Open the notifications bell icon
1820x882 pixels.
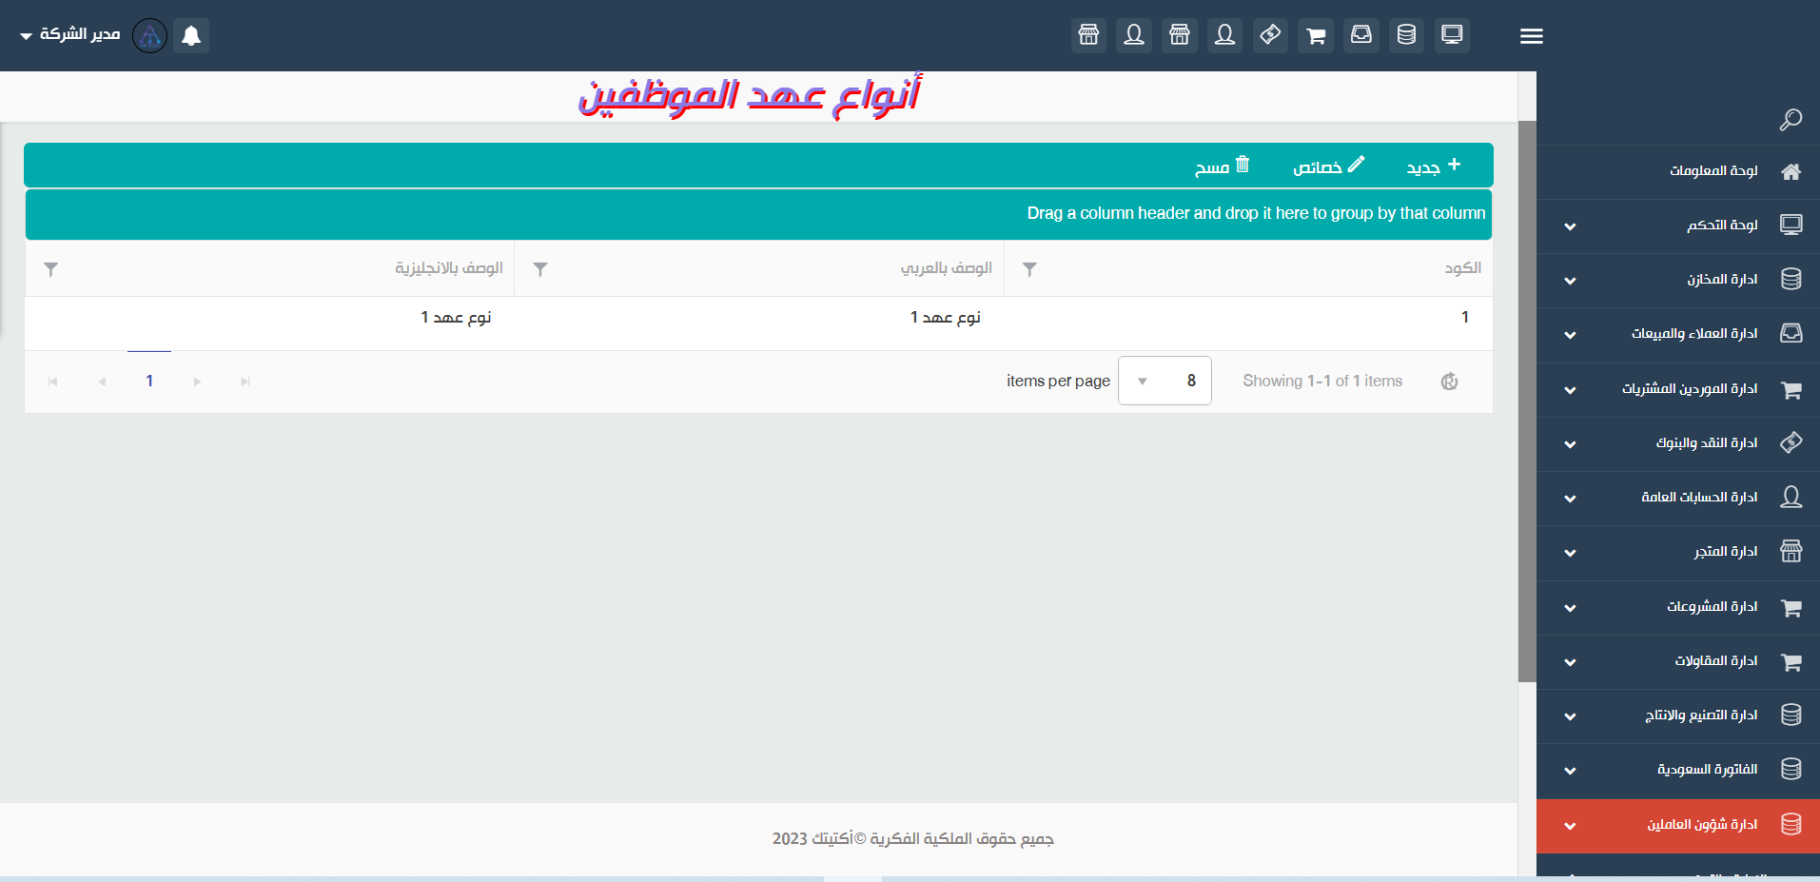point(191,35)
